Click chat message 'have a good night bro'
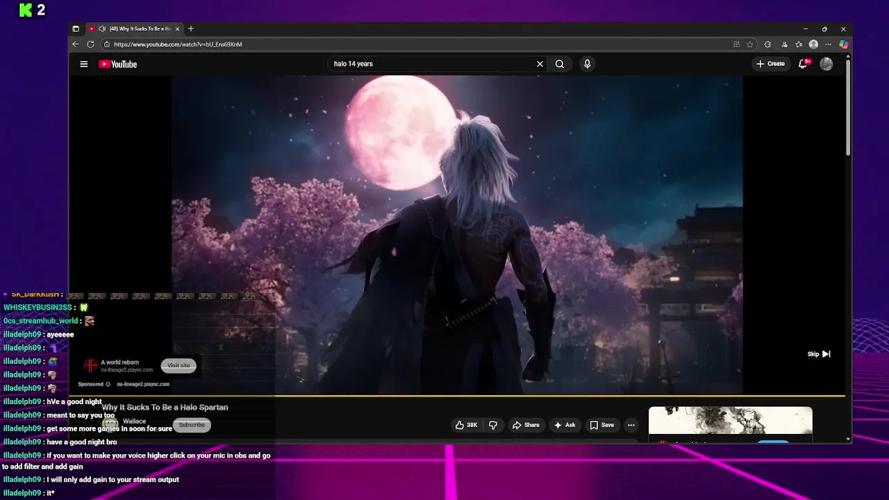The height and width of the screenshot is (500, 889). 82,442
